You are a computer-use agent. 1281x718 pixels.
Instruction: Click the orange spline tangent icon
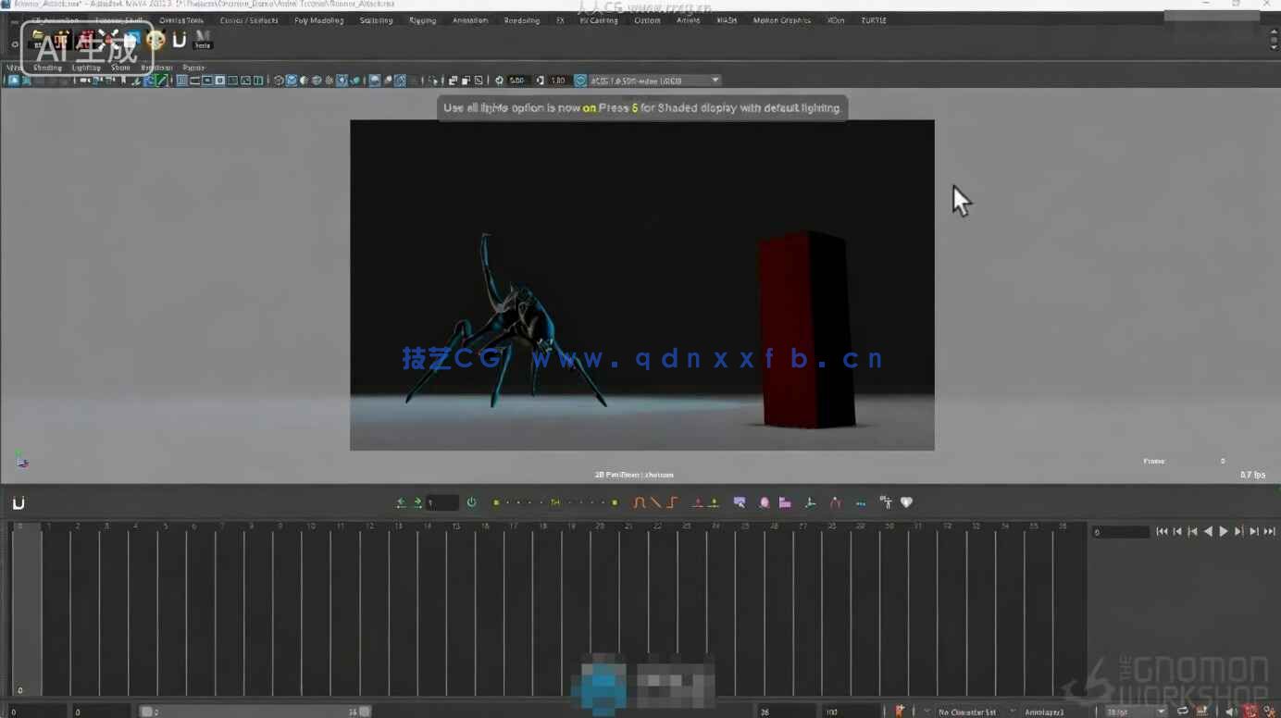640,502
